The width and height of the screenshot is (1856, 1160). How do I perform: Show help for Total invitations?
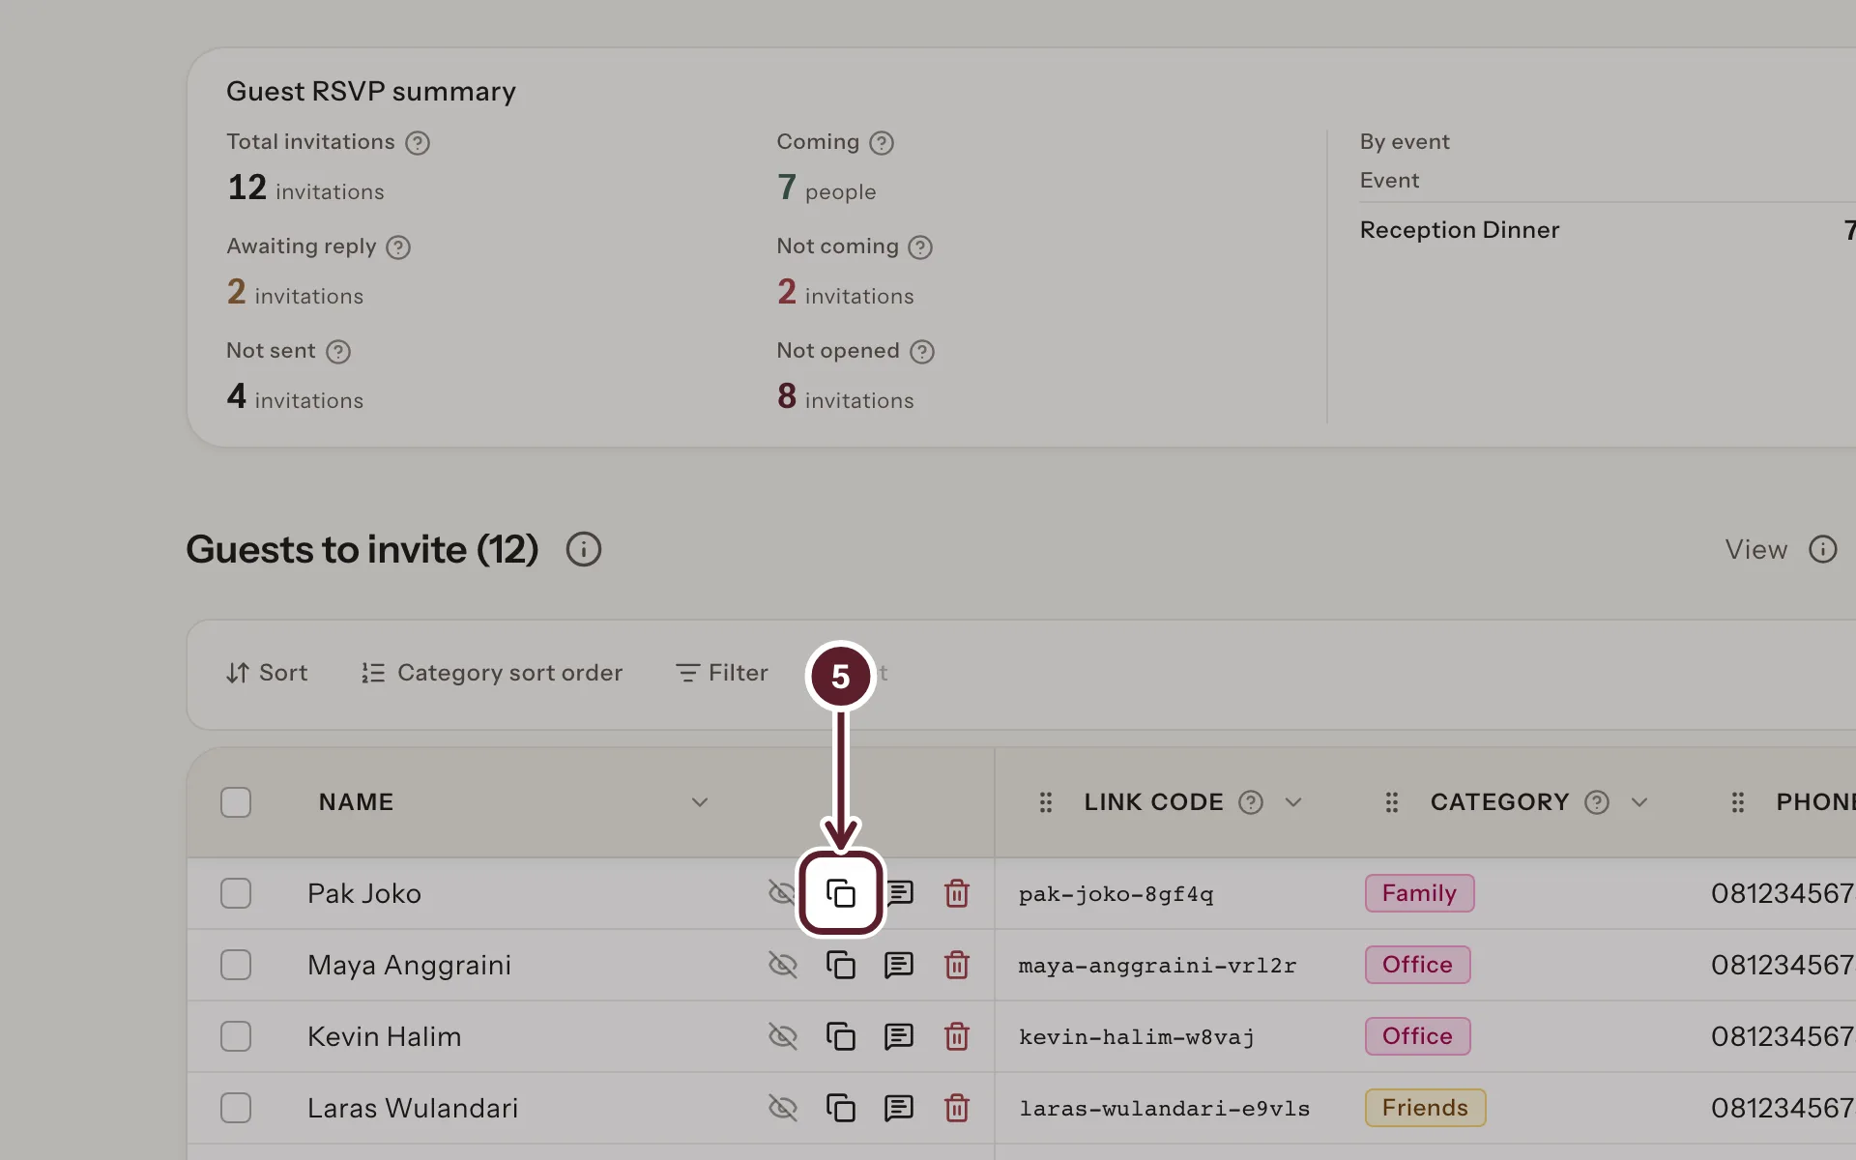418,143
